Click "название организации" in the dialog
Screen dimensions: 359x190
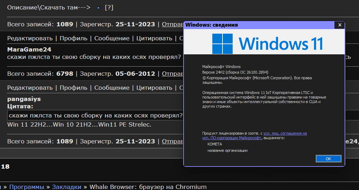pyautogui.click(x=227, y=150)
